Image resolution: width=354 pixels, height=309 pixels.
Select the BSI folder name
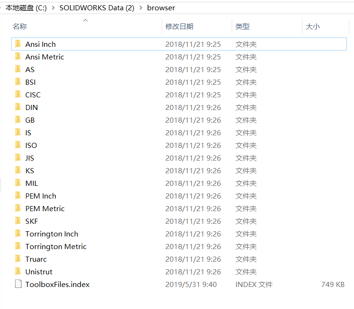[x=30, y=82]
